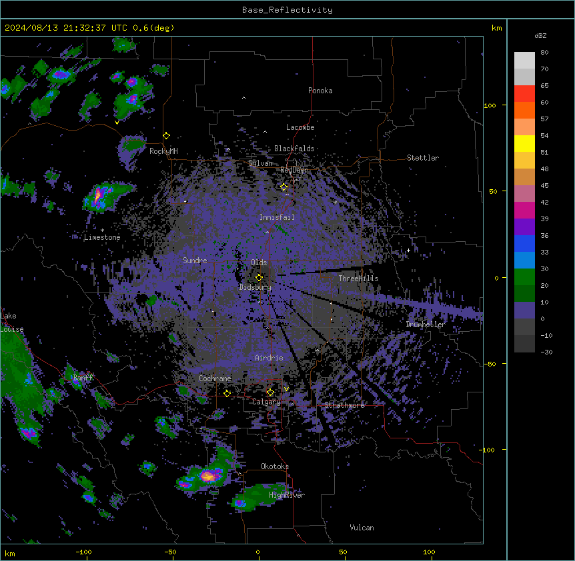Screen dimensions: 575x561
Task: Click the yellow V marker east of Calgary diamond
Action: pyautogui.click(x=286, y=389)
